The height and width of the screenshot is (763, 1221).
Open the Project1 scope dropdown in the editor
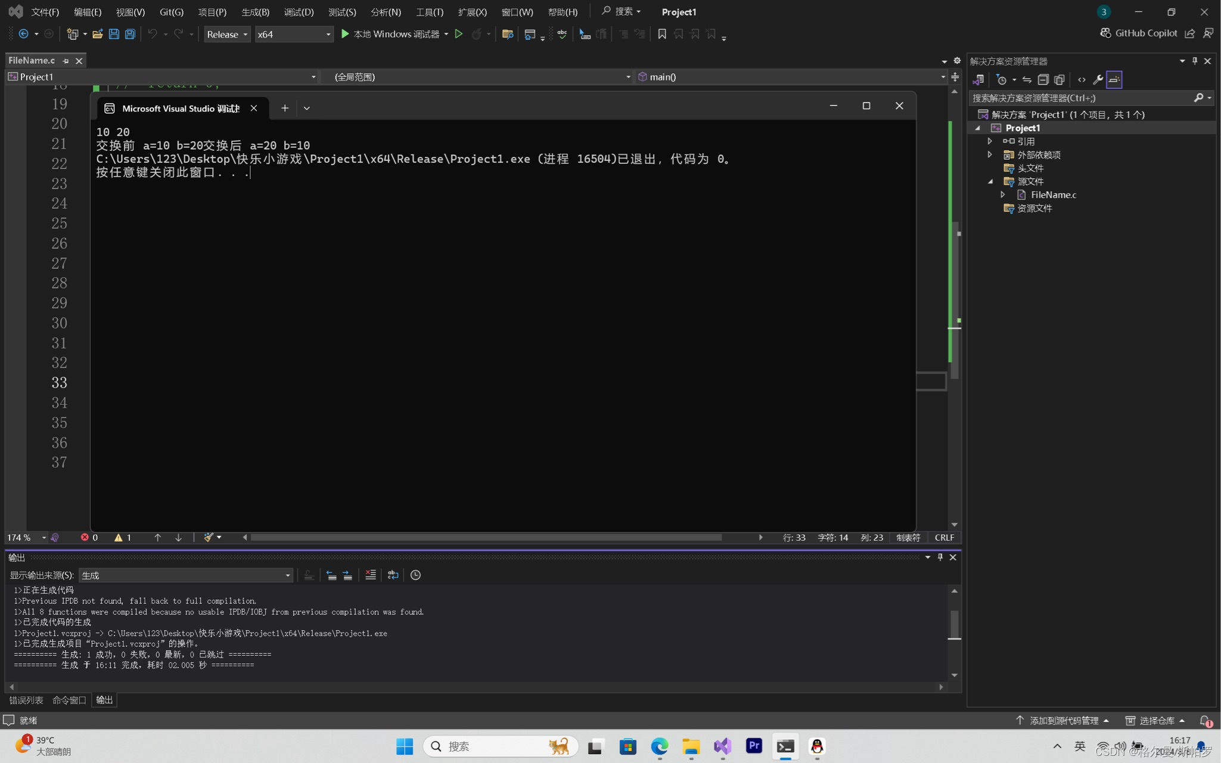[162, 77]
